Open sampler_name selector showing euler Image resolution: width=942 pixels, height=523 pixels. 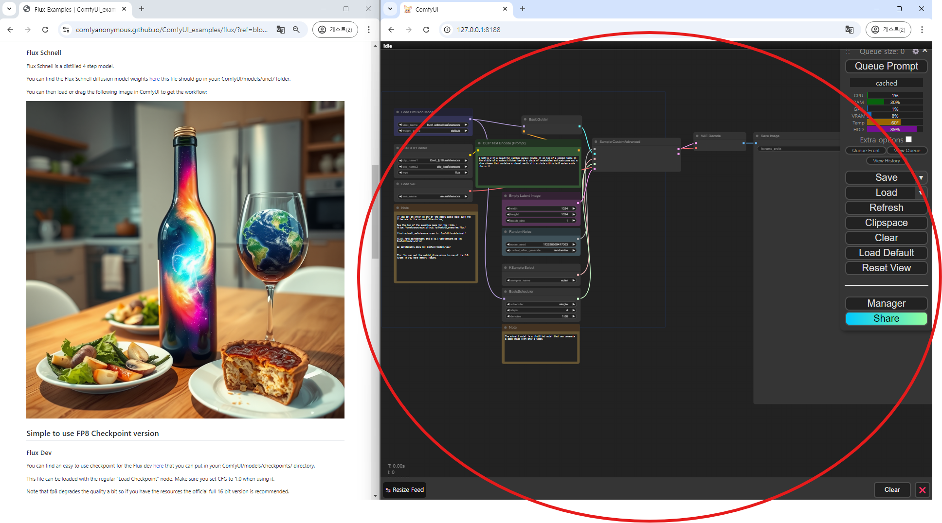[x=541, y=280]
